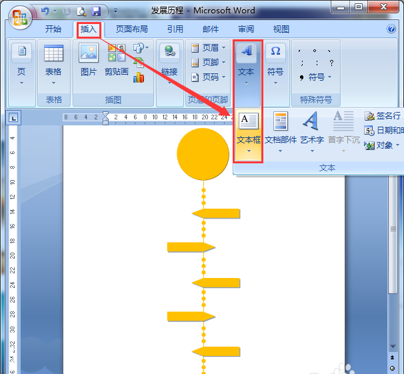Maximize the Word window
404x374 pixels.
click(359, 7)
